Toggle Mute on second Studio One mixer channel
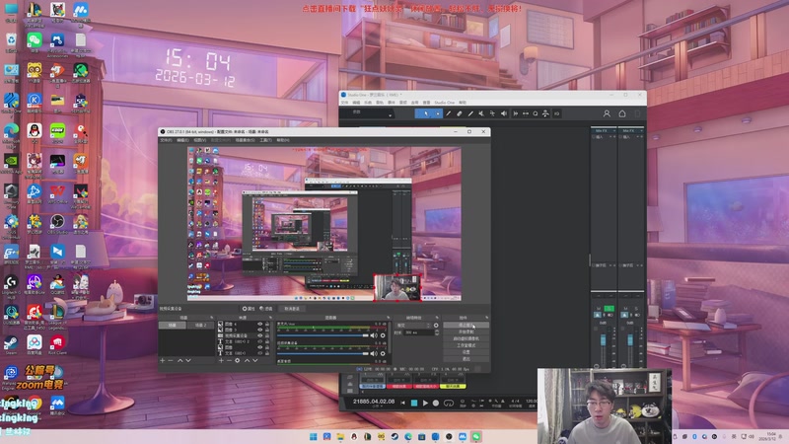The width and height of the screenshot is (789, 444). [625, 309]
